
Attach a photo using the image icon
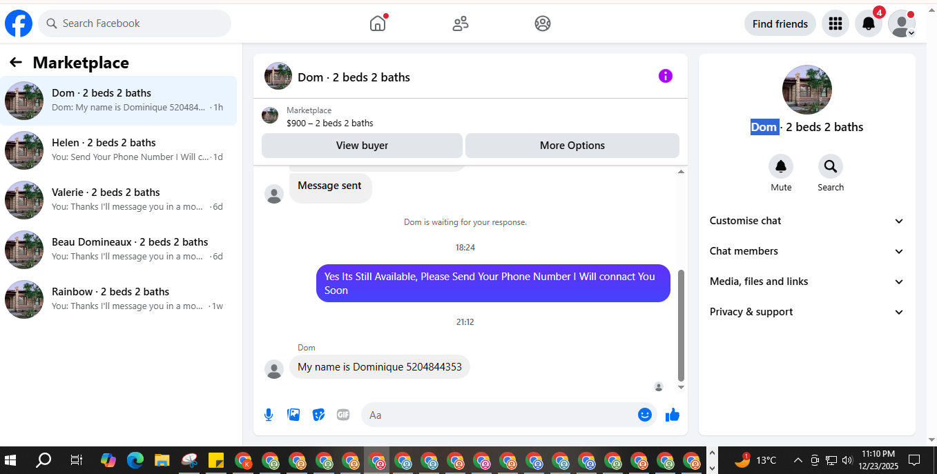click(293, 415)
